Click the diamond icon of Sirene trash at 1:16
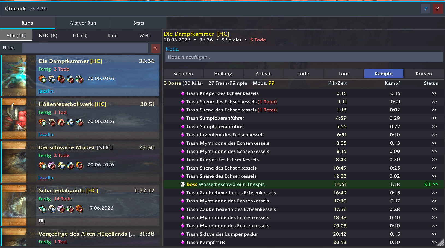 point(183,110)
